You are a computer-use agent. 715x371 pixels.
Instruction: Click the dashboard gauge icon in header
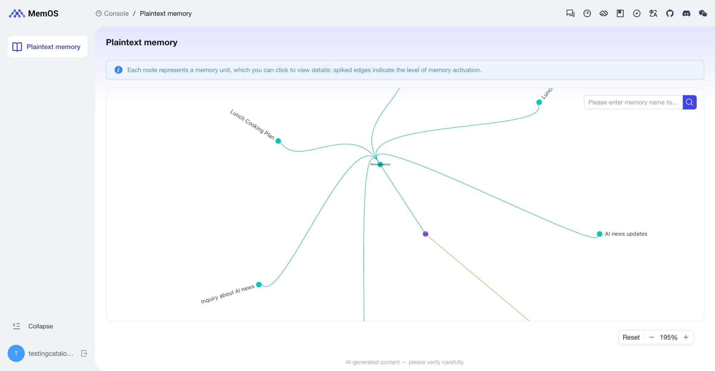click(x=587, y=14)
